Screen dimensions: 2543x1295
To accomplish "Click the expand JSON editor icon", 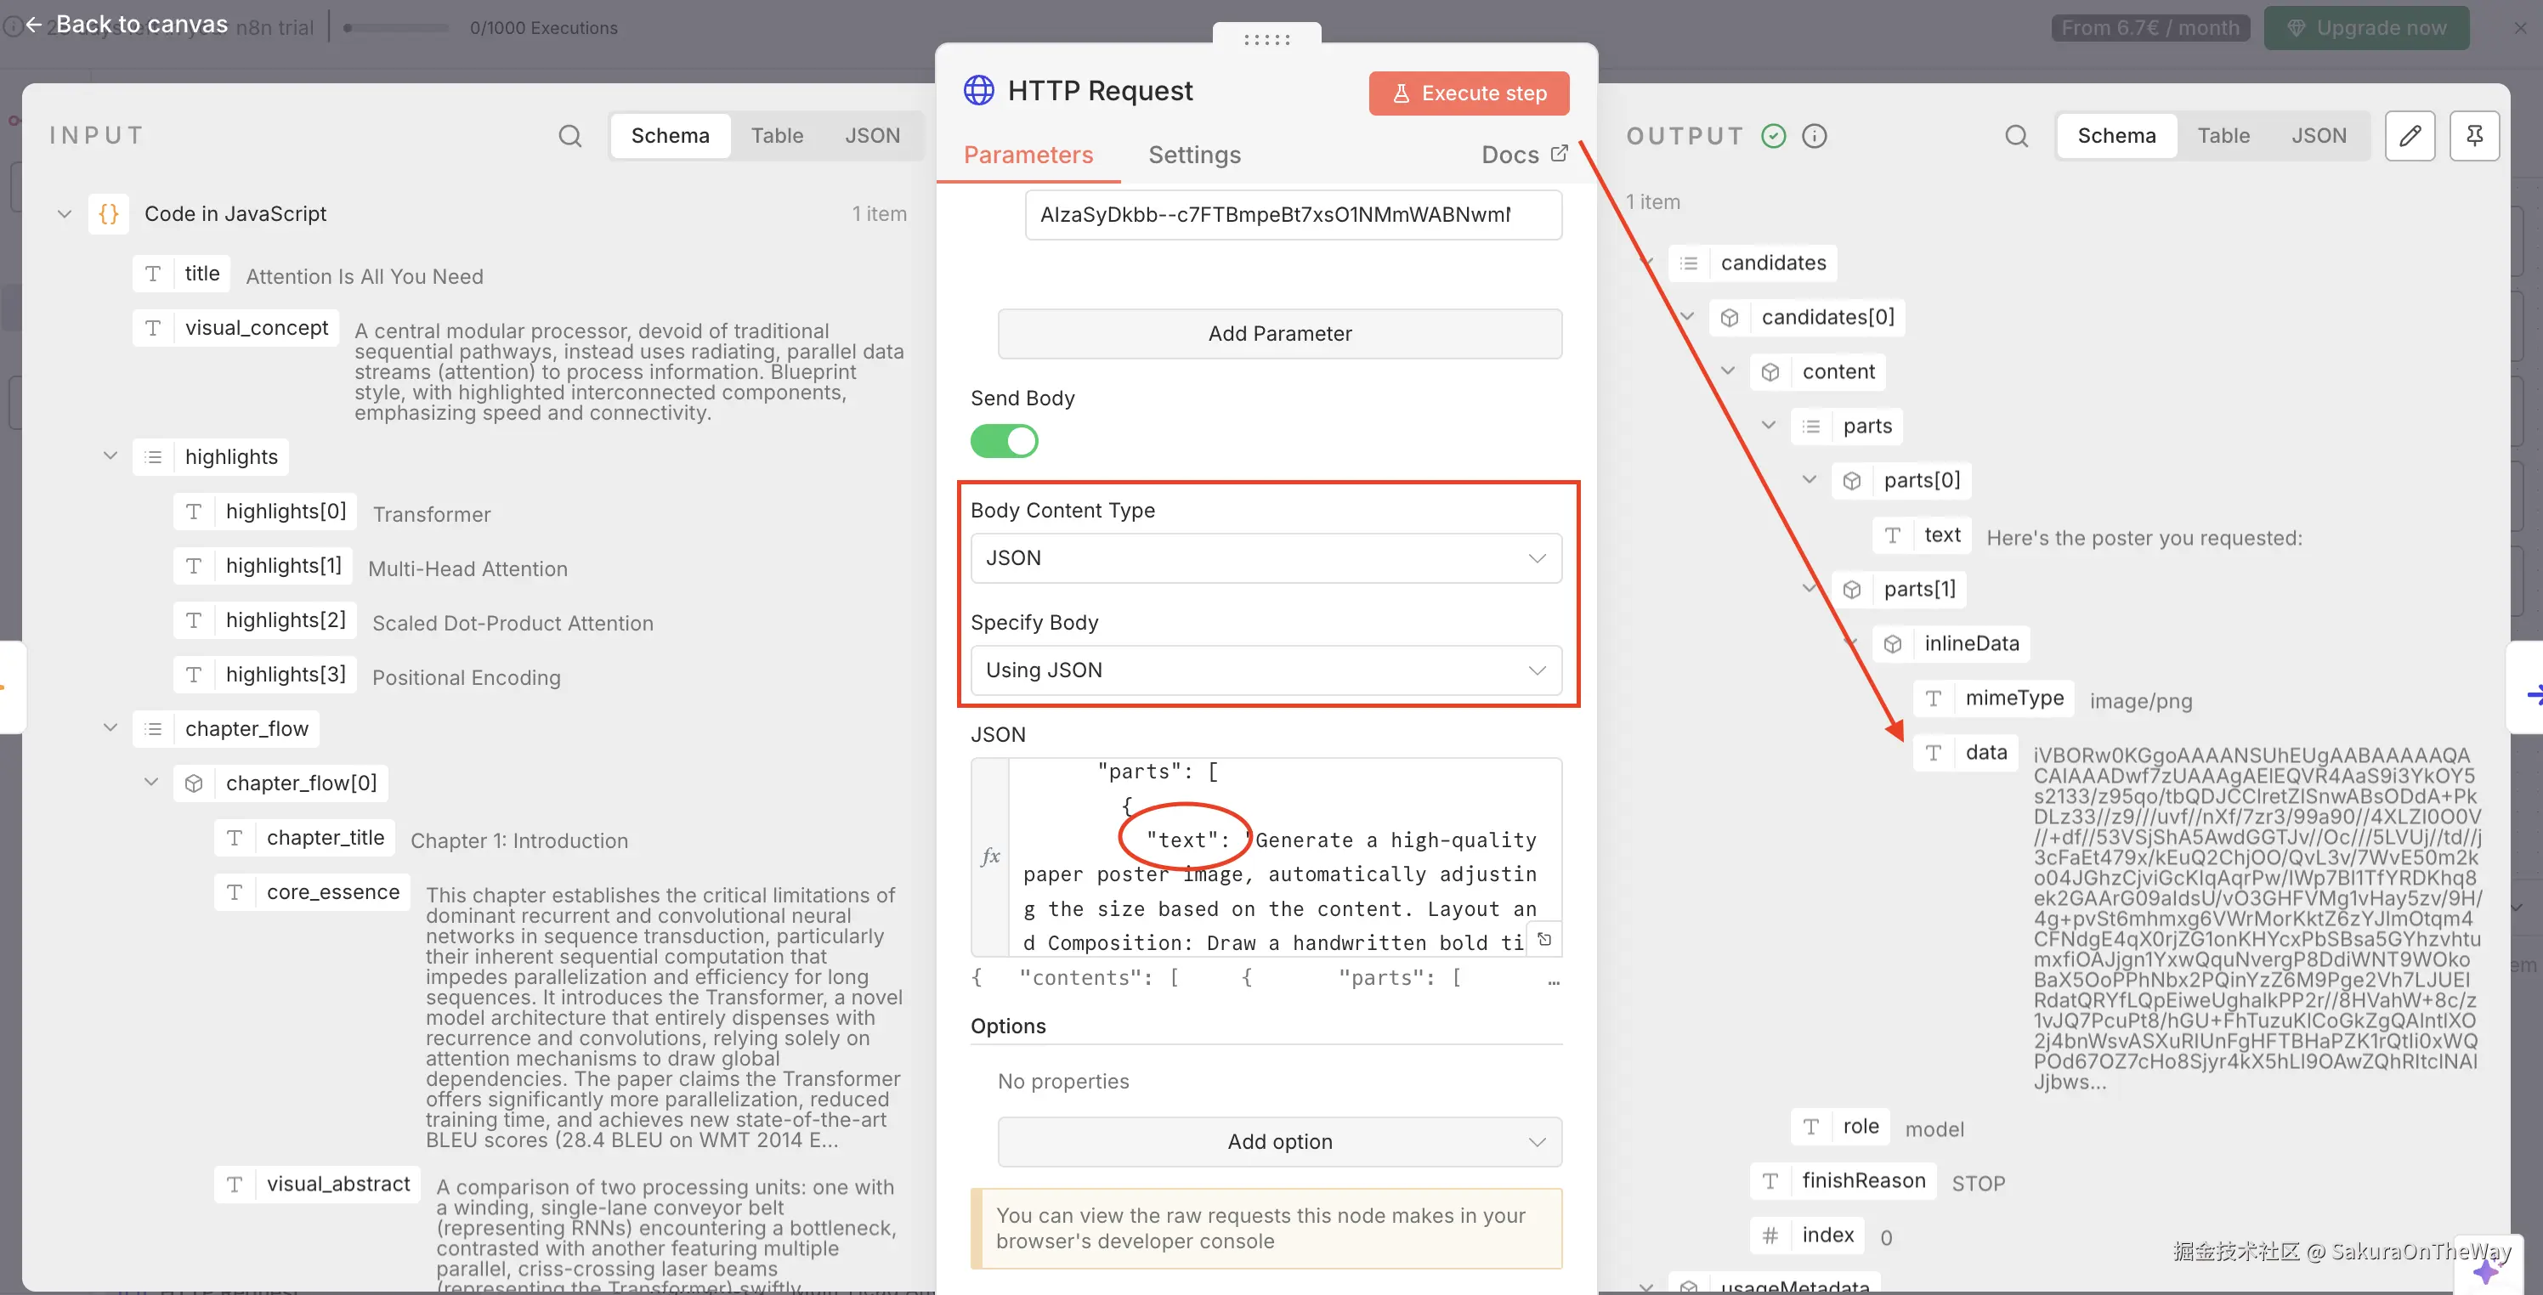I will [x=1544, y=939].
